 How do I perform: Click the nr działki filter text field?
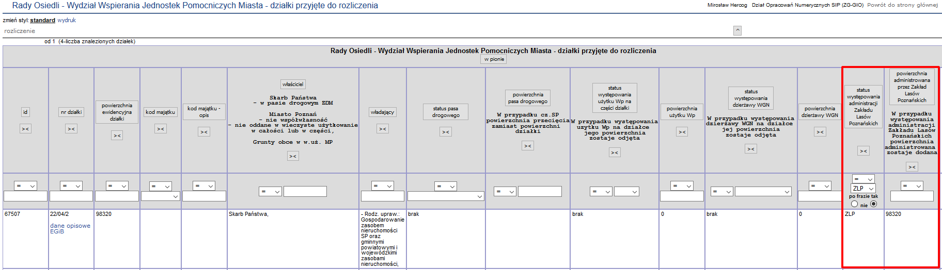(x=71, y=196)
